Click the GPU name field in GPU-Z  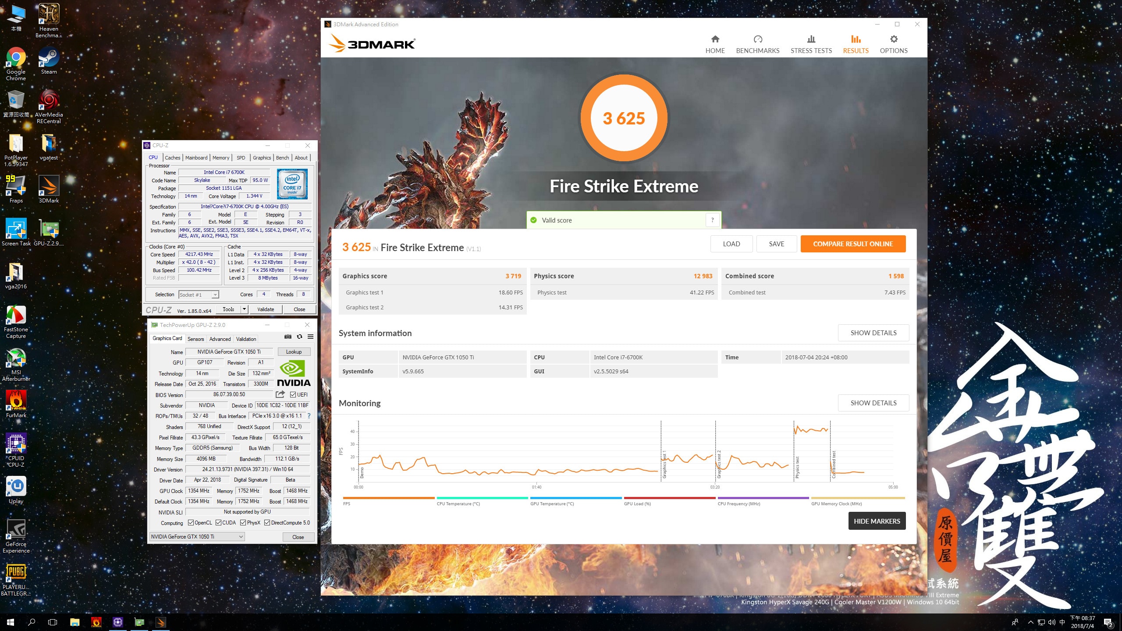(x=229, y=351)
